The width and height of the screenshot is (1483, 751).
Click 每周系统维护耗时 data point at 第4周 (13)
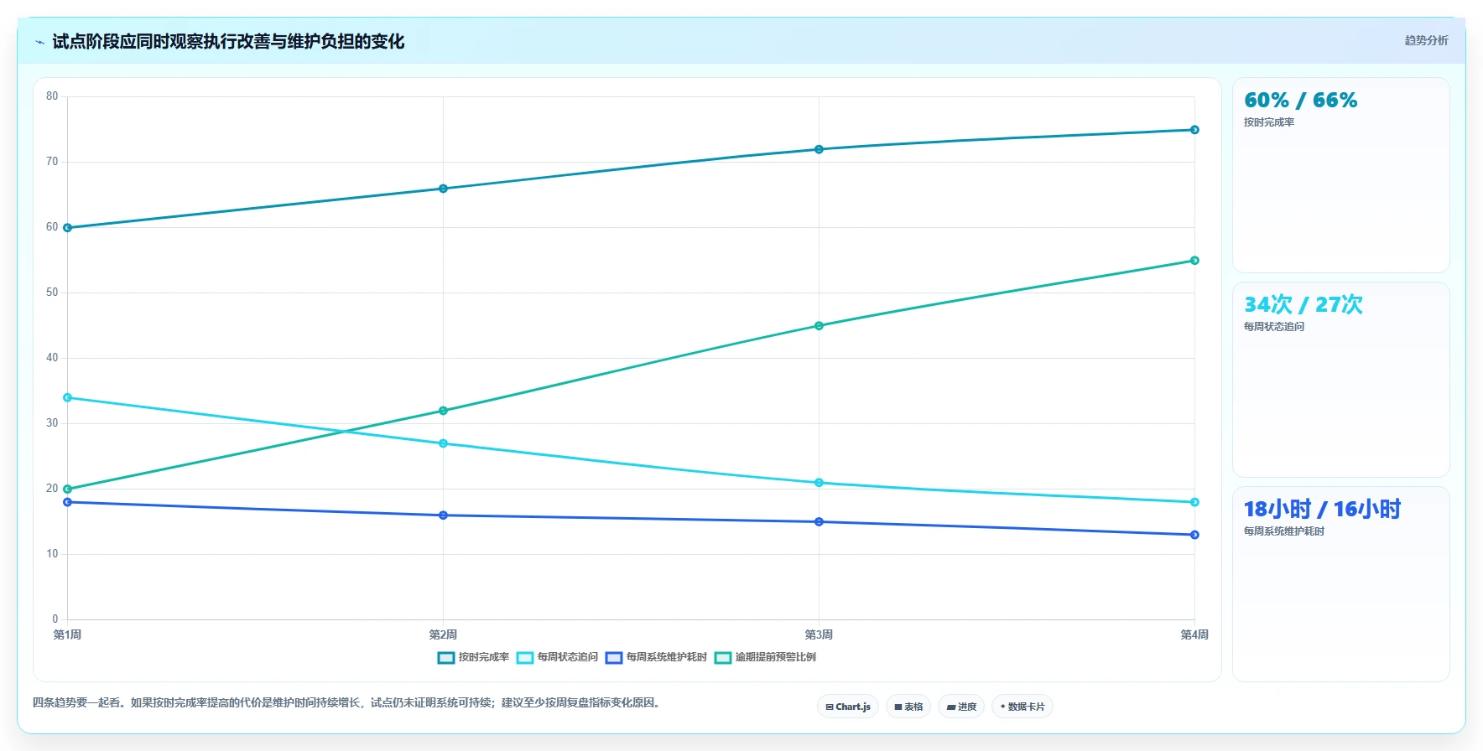[x=1195, y=535]
